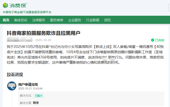The image size is (170, 107).
Task: Click the 用户申请完结 progress entry
Action: point(28,84)
